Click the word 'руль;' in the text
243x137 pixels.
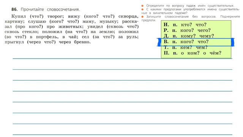coord(133,37)
